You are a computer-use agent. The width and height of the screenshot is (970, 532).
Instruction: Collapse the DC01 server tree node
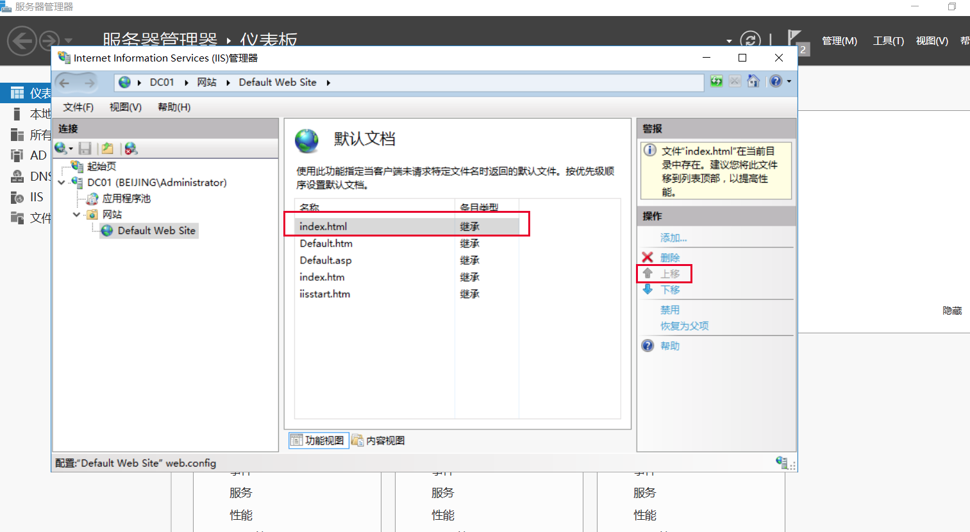tap(62, 183)
